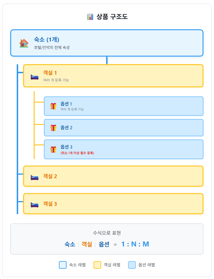214x279 pixels.
Task: Click the 상품 구조도 heading text
Action: coord(112,17)
